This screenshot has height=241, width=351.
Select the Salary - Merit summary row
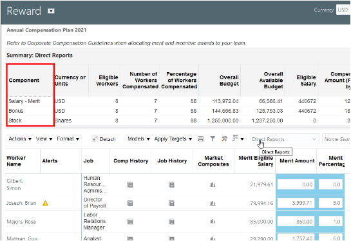pos(178,101)
